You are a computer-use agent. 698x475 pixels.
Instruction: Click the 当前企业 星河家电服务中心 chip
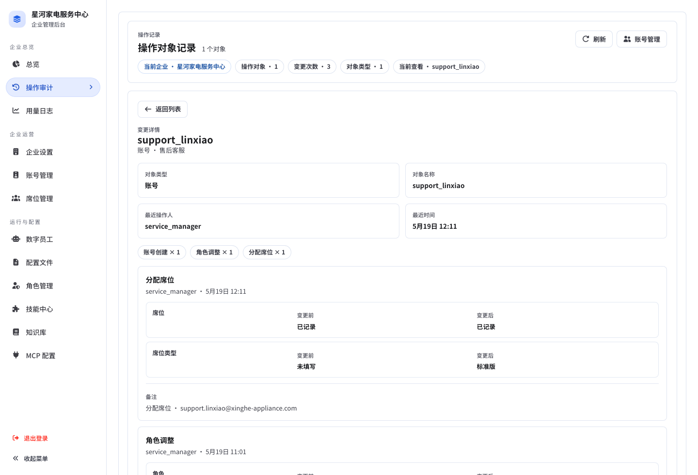click(184, 67)
